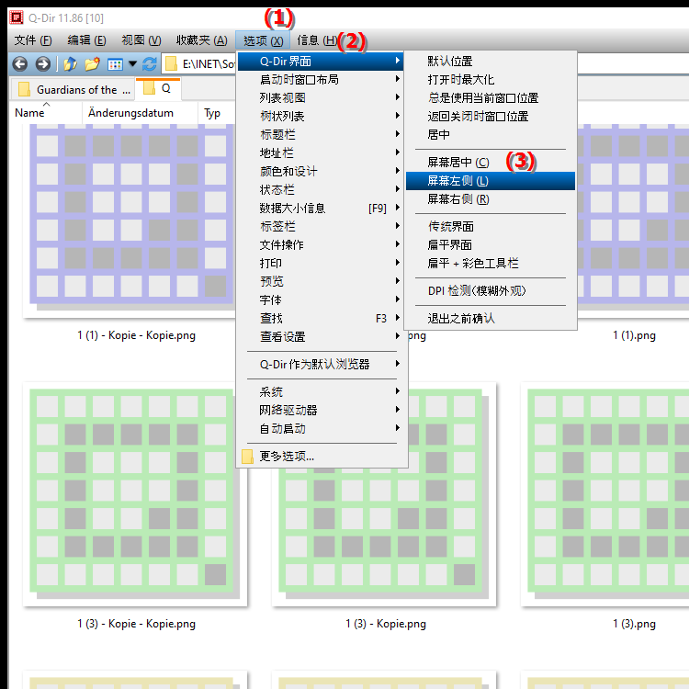Expand the 标签栏 submenu
This screenshot has height=689, width=689.
pos(321,226)
